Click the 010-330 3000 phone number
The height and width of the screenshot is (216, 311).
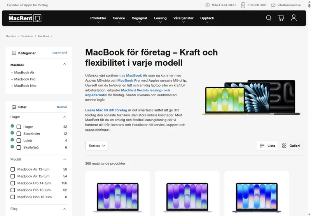pos(257,5)
